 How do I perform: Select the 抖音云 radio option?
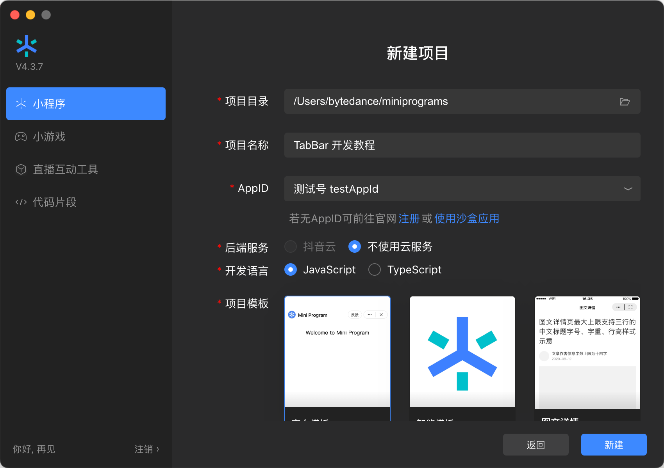tap(291, 246)
